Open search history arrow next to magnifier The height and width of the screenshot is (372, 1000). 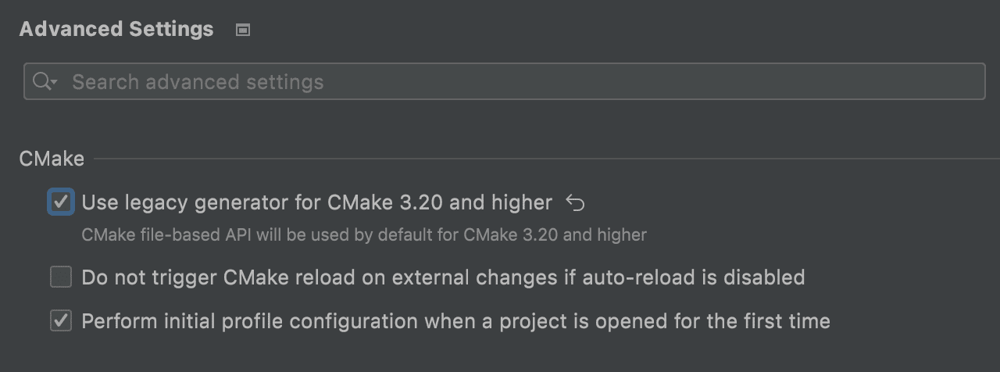coord(54,83)
